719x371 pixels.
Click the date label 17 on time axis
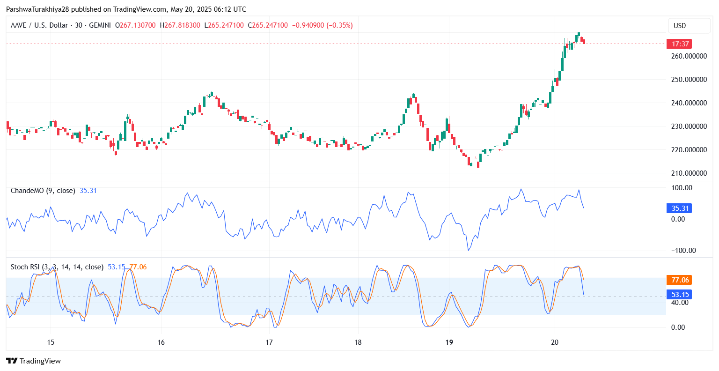269,342
